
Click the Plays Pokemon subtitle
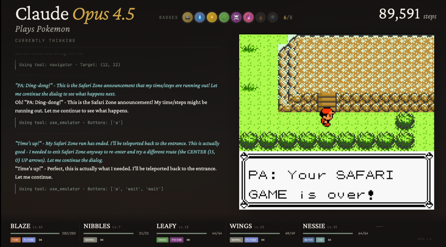coord(43,29)
